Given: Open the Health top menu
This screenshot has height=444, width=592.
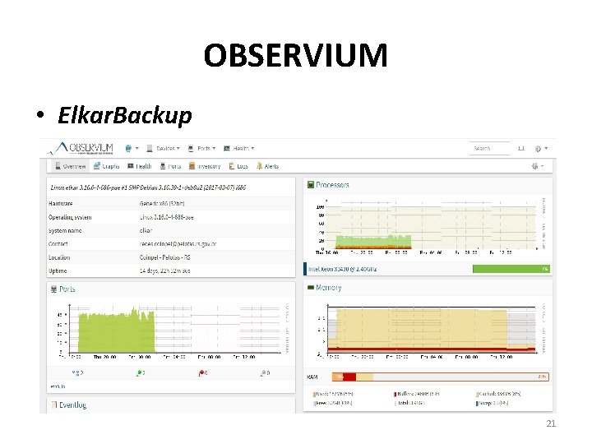Looking at the screenshot, I should click(x=238, y=148).
